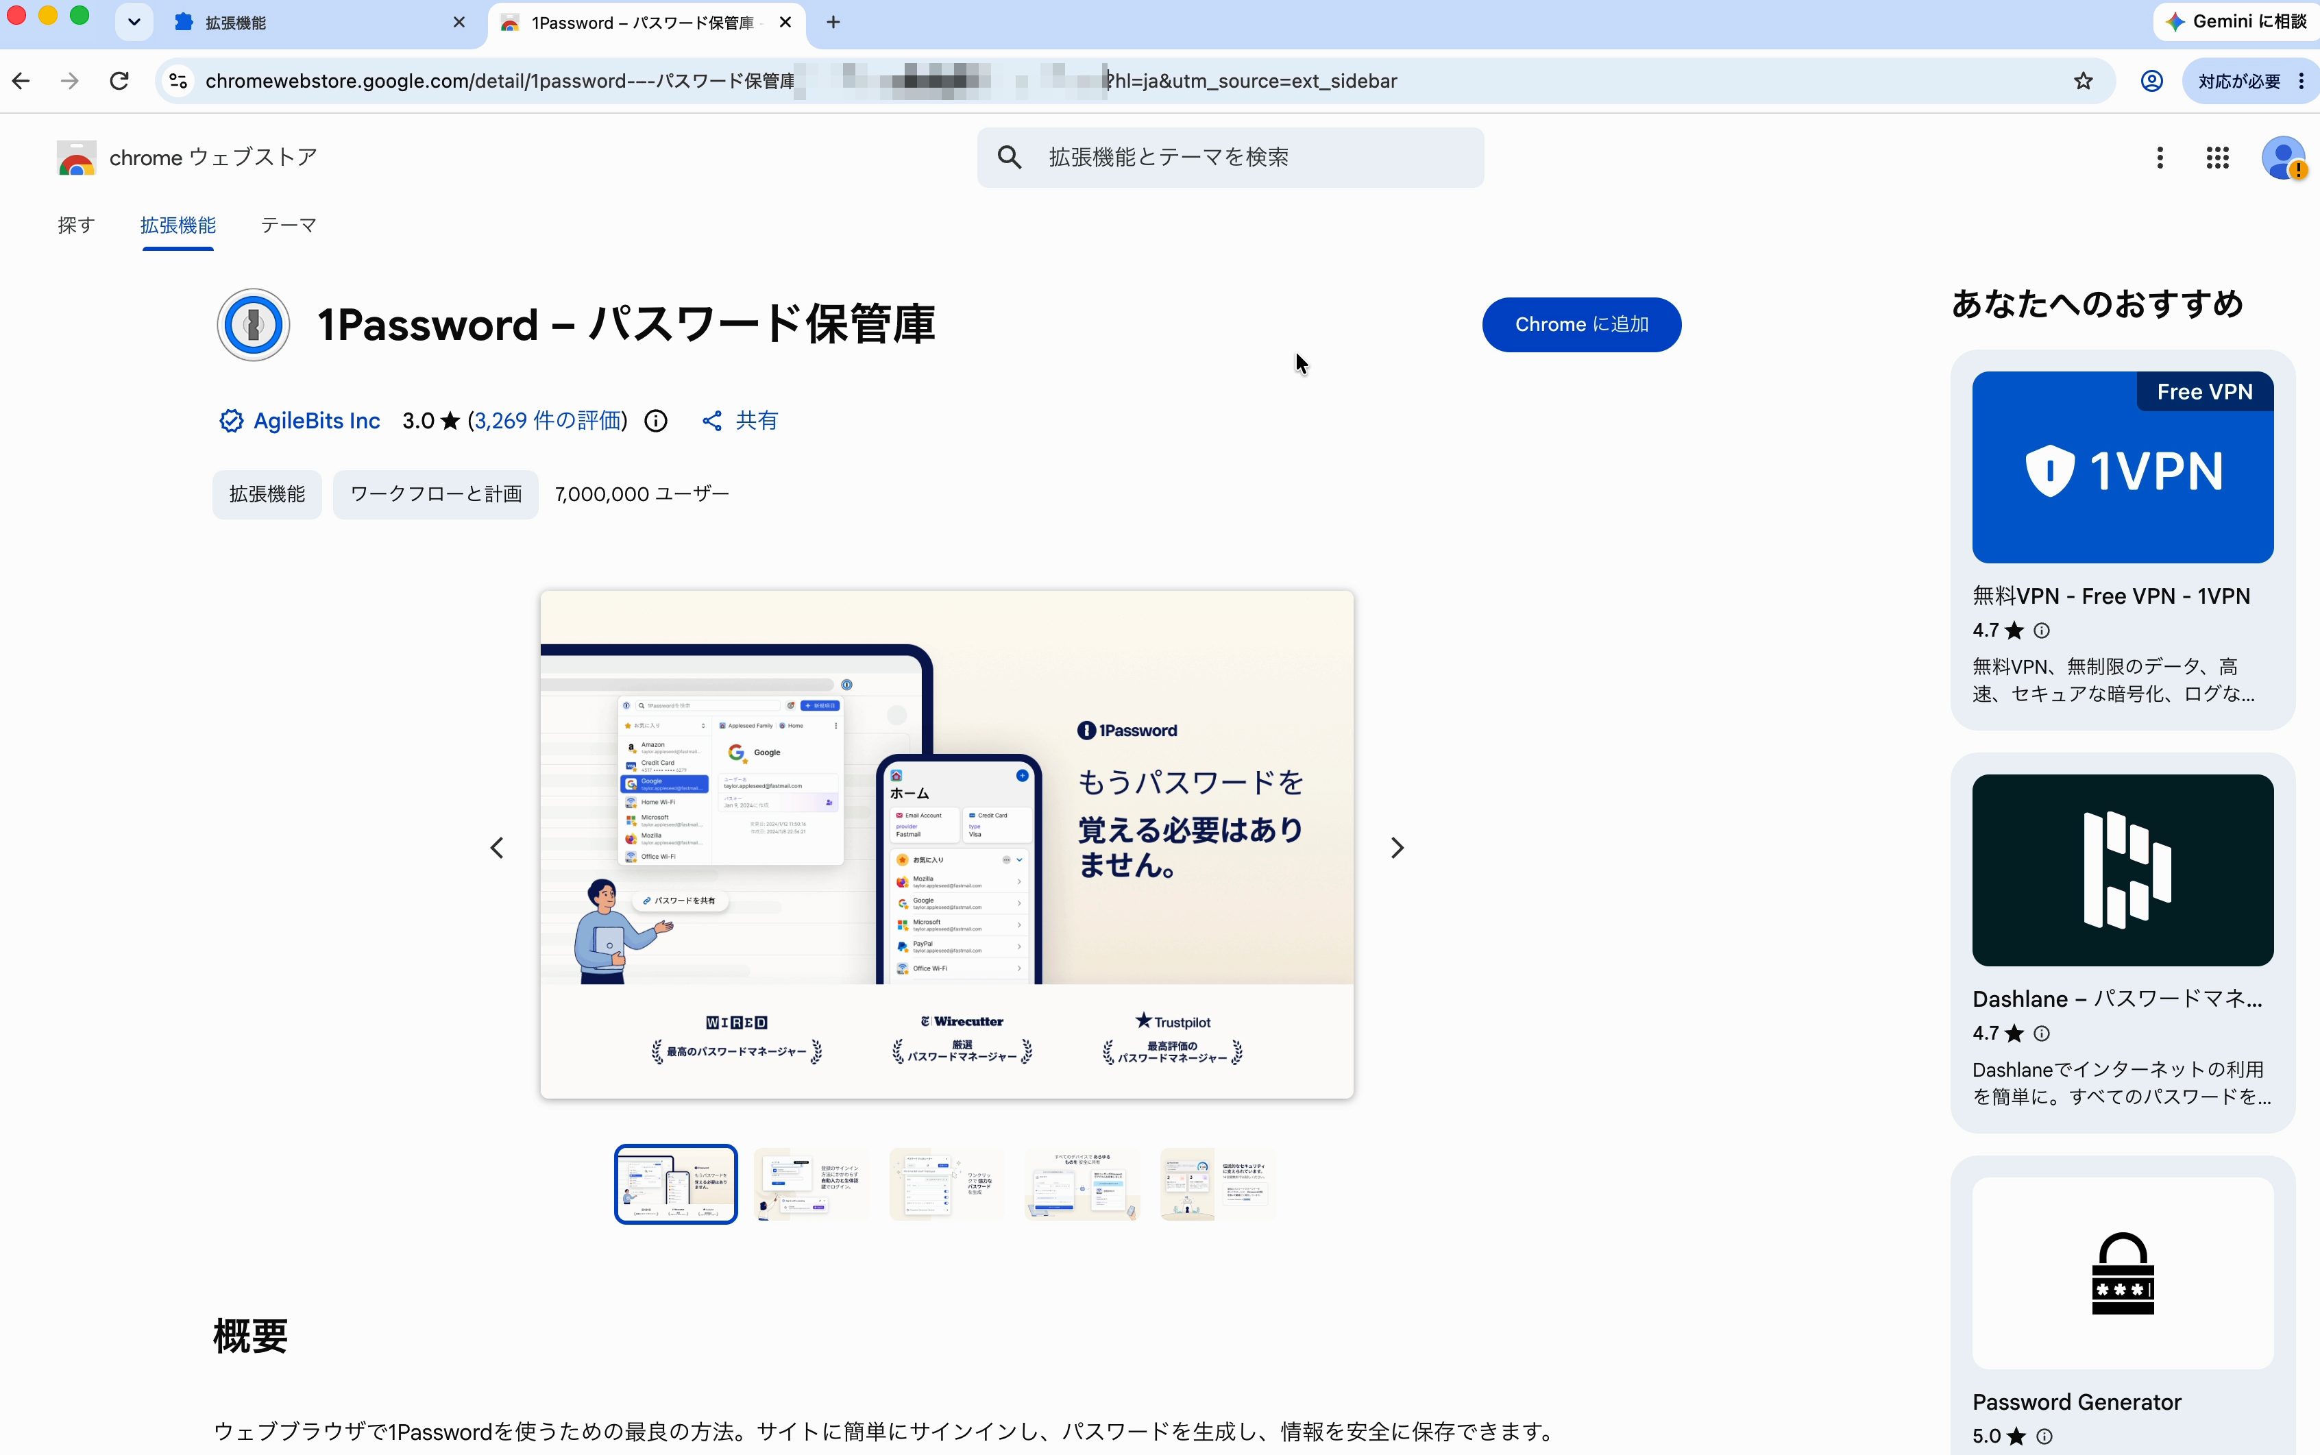Screen dimensions: 2320x1455
Task: Open the 1VPN Free VPN recommendation image
Action: [x=2123, y=467]
